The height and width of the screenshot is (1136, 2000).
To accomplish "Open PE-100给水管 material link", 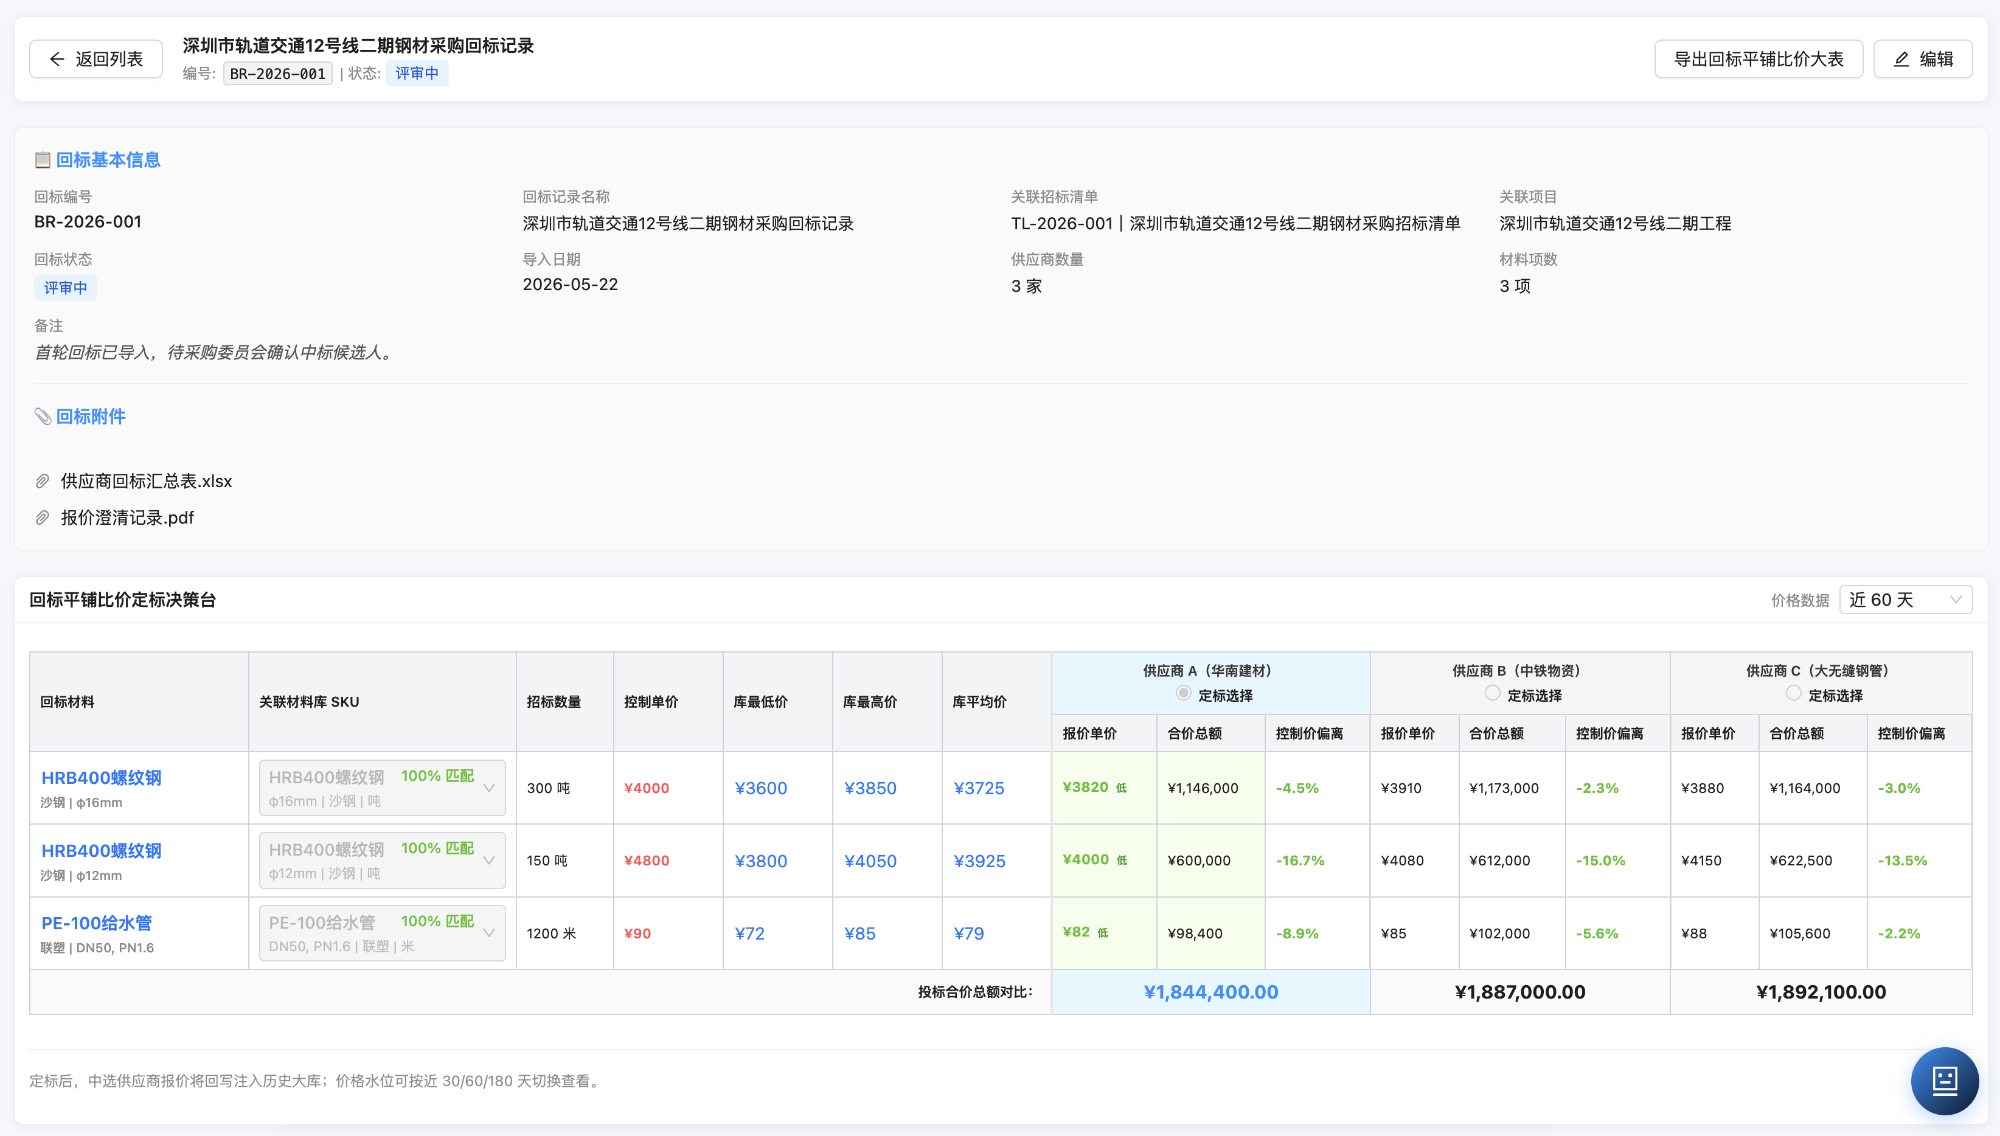I will click(x=97, y=923).
